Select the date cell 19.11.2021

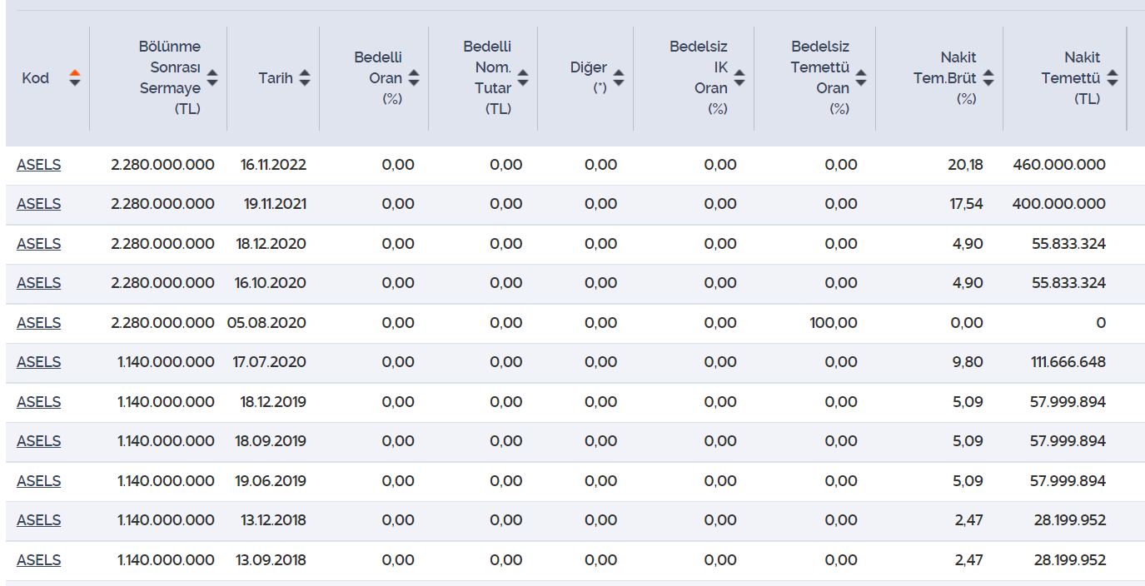[x=274, y=204]
